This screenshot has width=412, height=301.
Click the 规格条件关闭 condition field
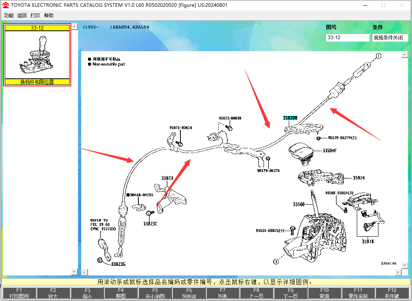pos(390,38)
